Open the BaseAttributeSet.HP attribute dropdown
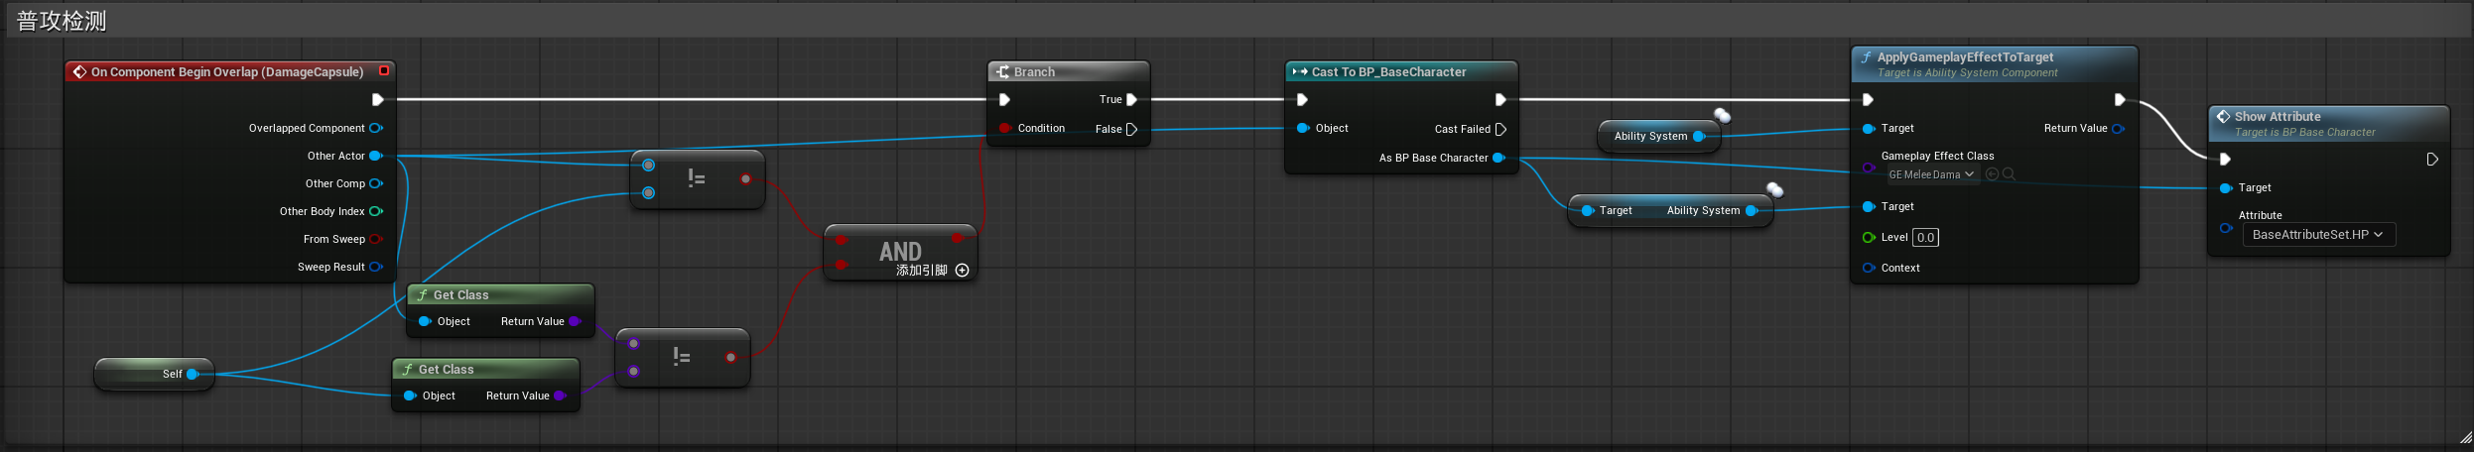 click(x=2319, y=235)
